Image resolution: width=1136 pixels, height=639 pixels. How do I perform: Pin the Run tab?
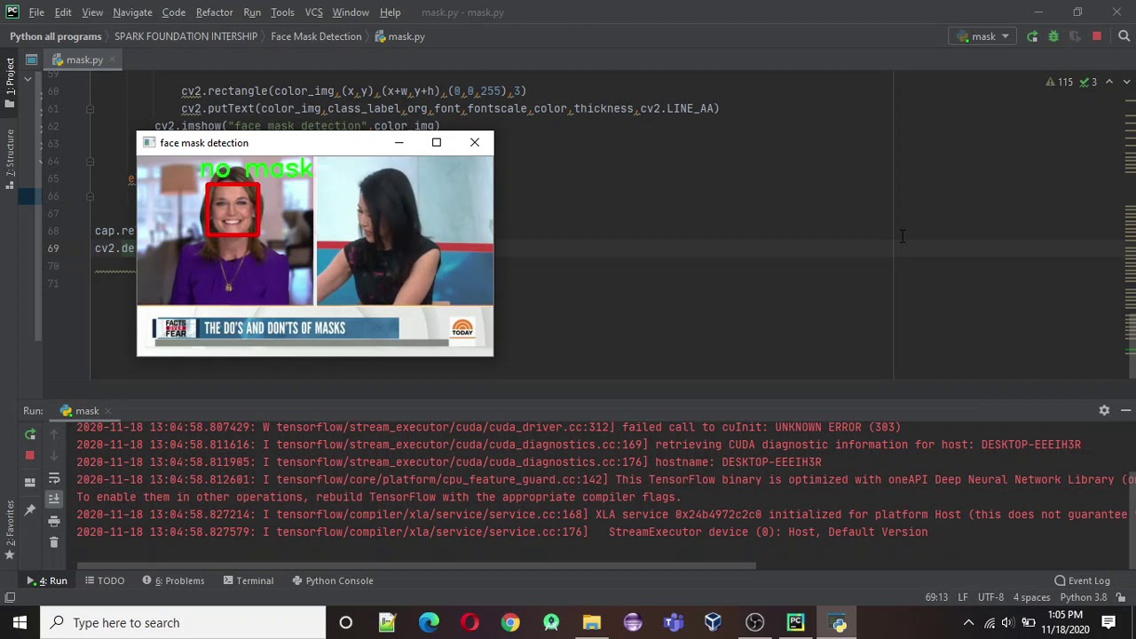pyautogui.click(x=30, y=509)
